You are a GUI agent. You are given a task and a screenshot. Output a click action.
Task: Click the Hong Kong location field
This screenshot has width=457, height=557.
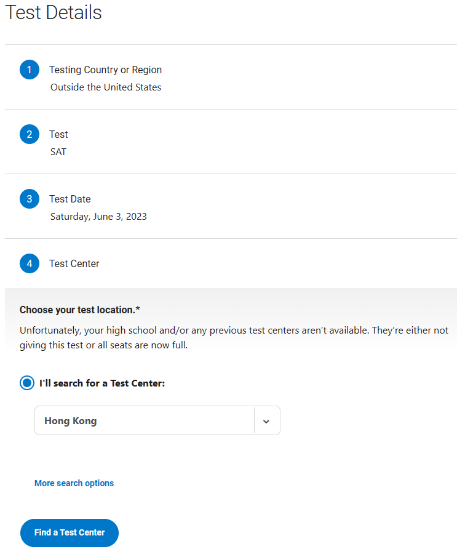[x=157, y=420]
